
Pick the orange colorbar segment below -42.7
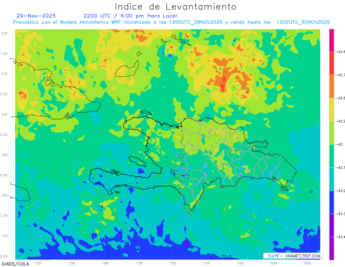pyautogui.click(x=331, y=86)
